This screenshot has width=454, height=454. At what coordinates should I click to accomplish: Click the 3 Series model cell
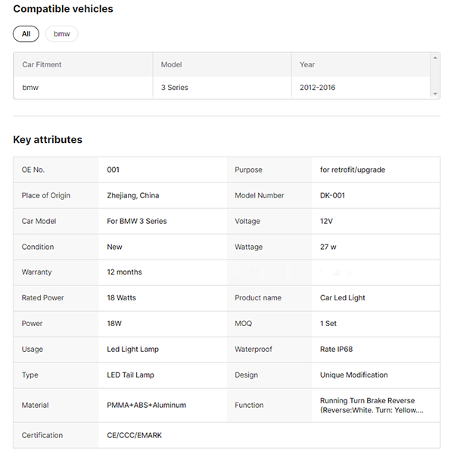175,88
